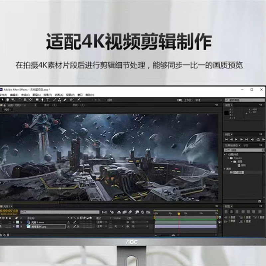Select the Clone Stamp tool
266x266 pixels.
tap(60, 100)
